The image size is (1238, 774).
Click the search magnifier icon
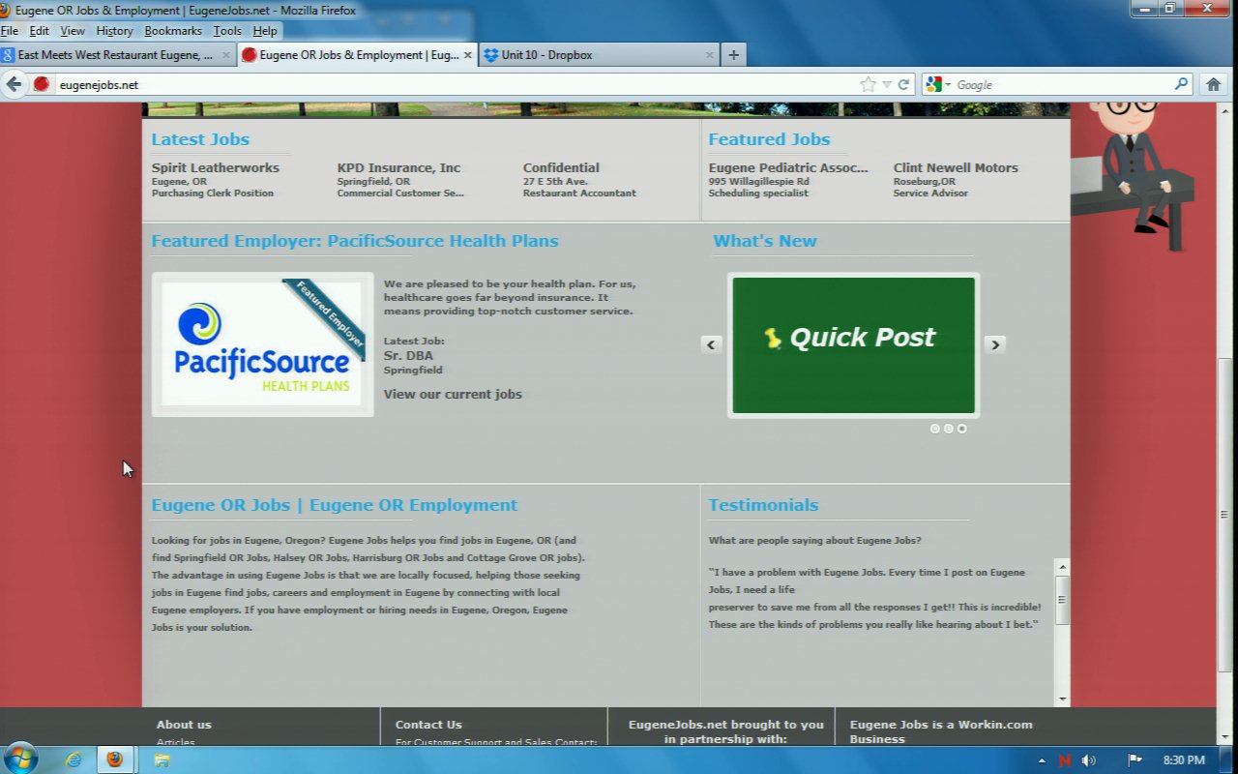coord(1181,84)
